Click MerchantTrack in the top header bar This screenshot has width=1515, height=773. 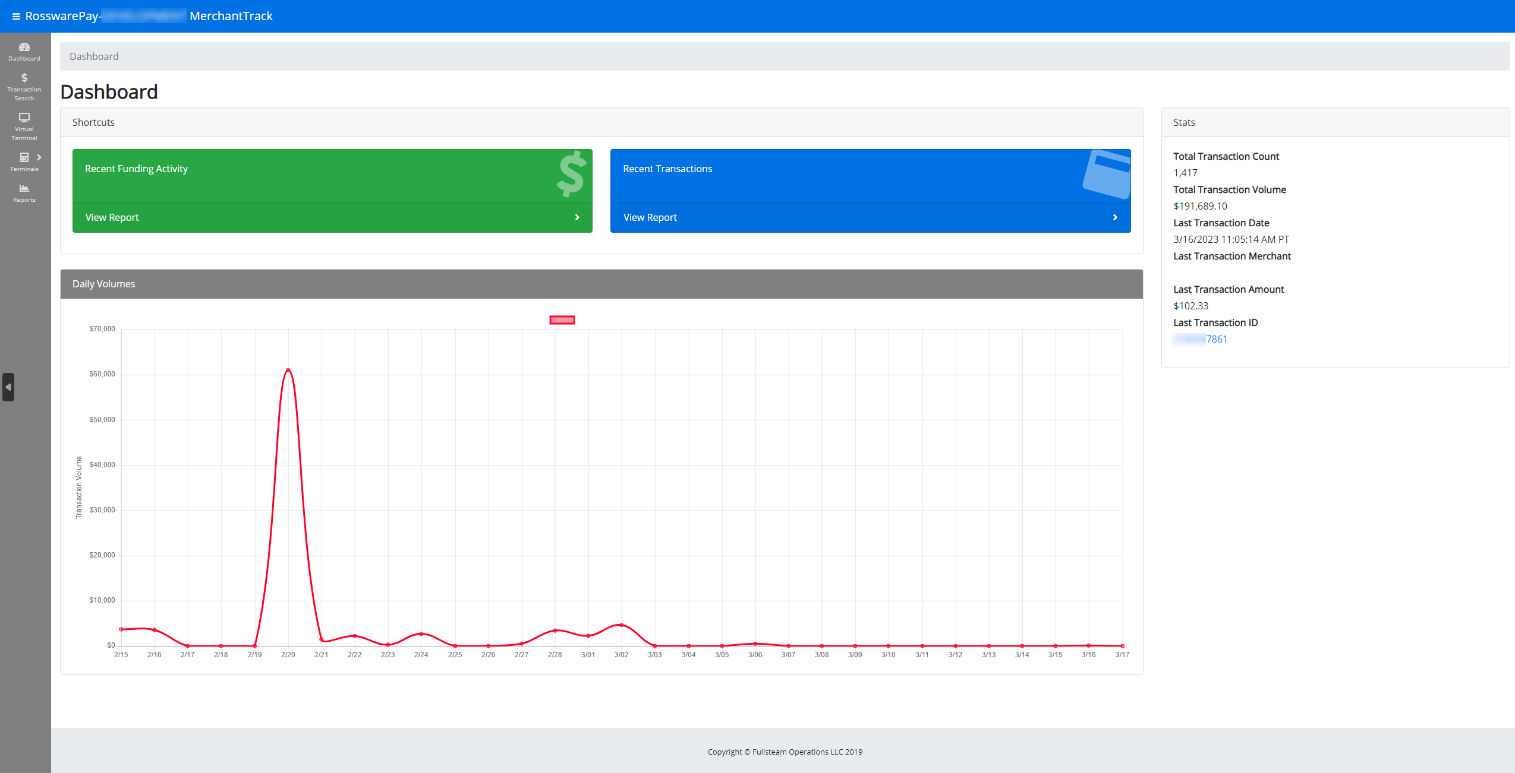231,16
